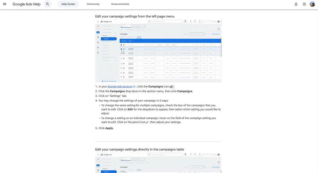Click the Campaigns megaphone icon in step 1
This screenshot has height=173, width=318.
coord(172,86)
